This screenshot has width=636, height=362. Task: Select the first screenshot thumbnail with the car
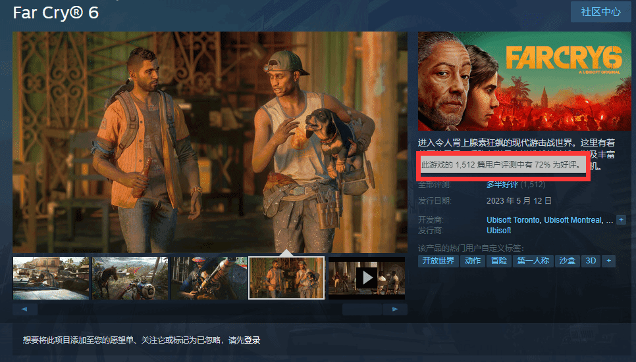51,278
